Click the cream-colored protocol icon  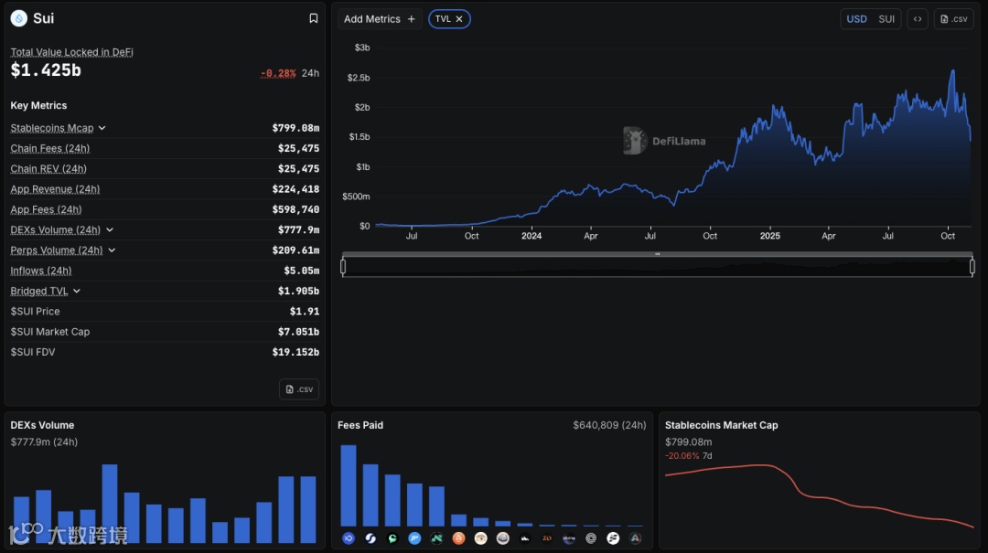tap(481, 537)
